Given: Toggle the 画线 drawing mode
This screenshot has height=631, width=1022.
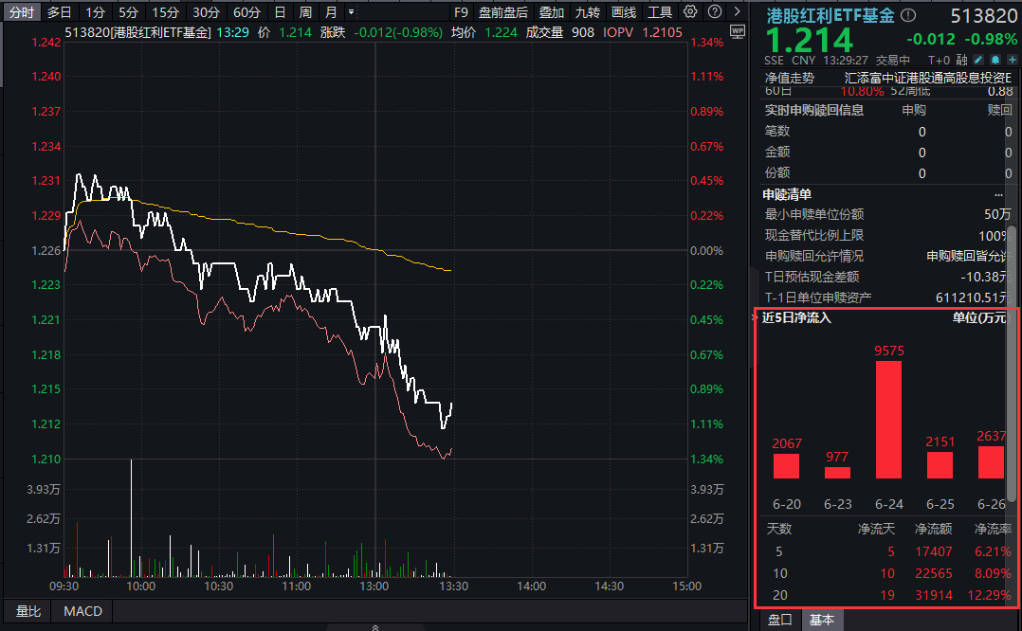Looking at the screenshot, I should click(x=625, y=12).
